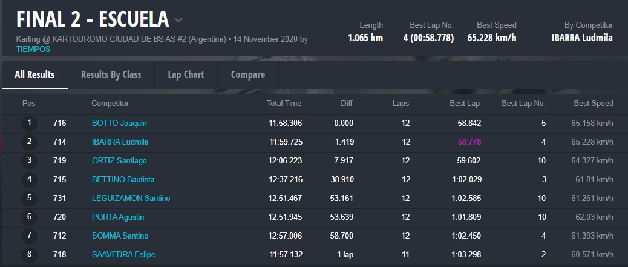Open the Compare tab
628x267 pixels.
pyautogui.click(x=248, y=75)
